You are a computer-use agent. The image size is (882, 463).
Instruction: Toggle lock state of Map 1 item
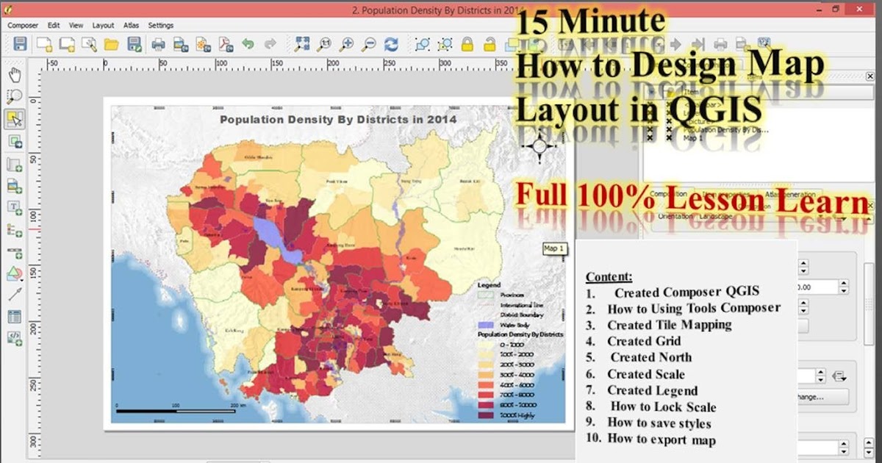point(668,137)
